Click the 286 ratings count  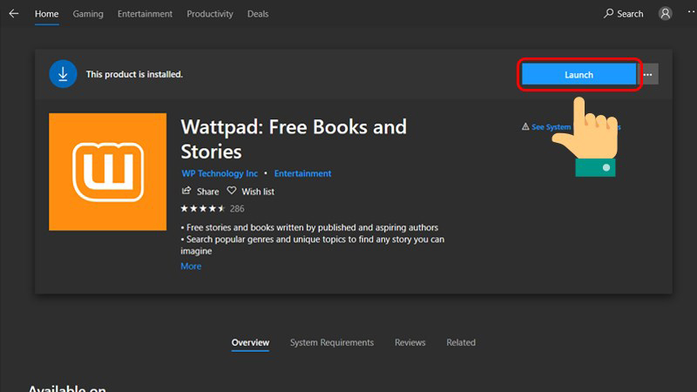237,208
